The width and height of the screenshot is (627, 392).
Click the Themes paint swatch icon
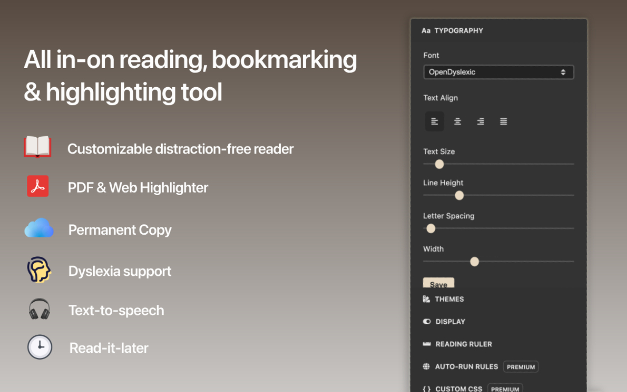pos(427,299)
